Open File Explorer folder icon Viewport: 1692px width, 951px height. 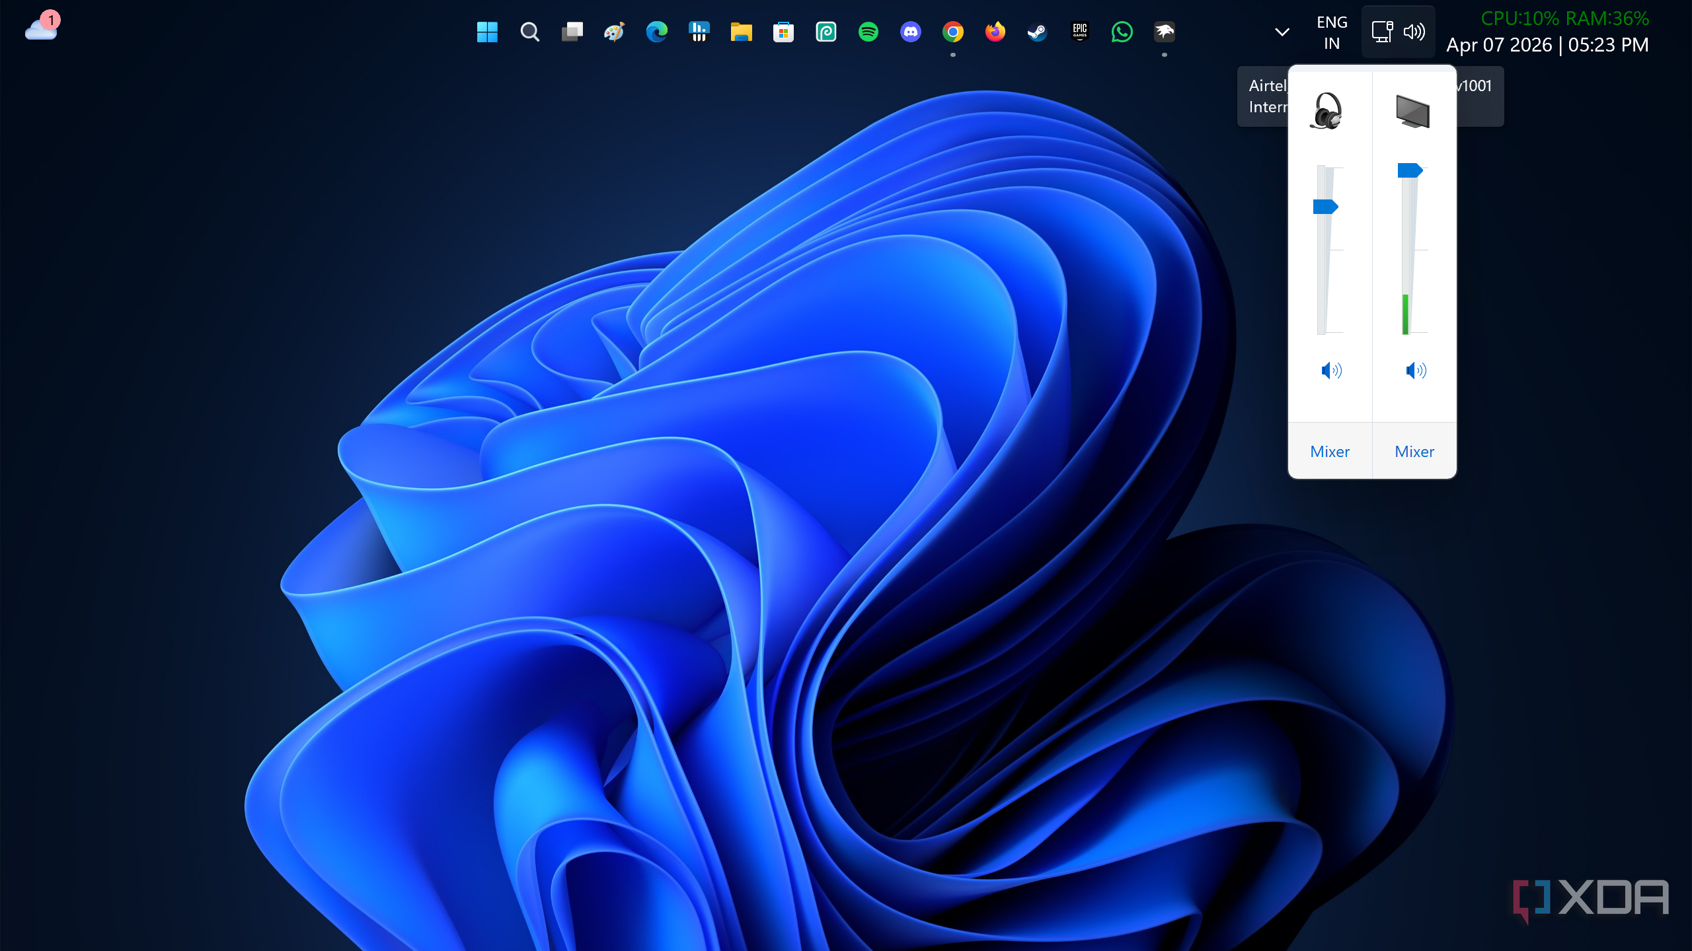point(741,32)
